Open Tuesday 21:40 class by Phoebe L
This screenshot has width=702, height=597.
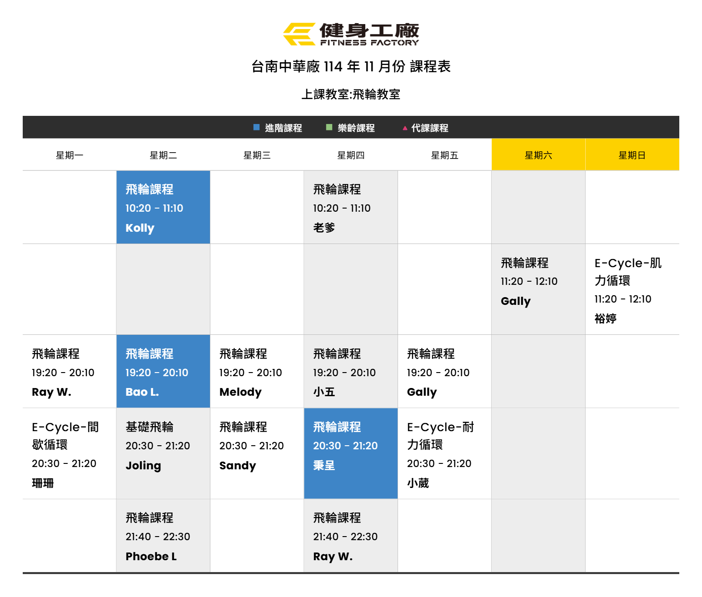tap(163, 536)
